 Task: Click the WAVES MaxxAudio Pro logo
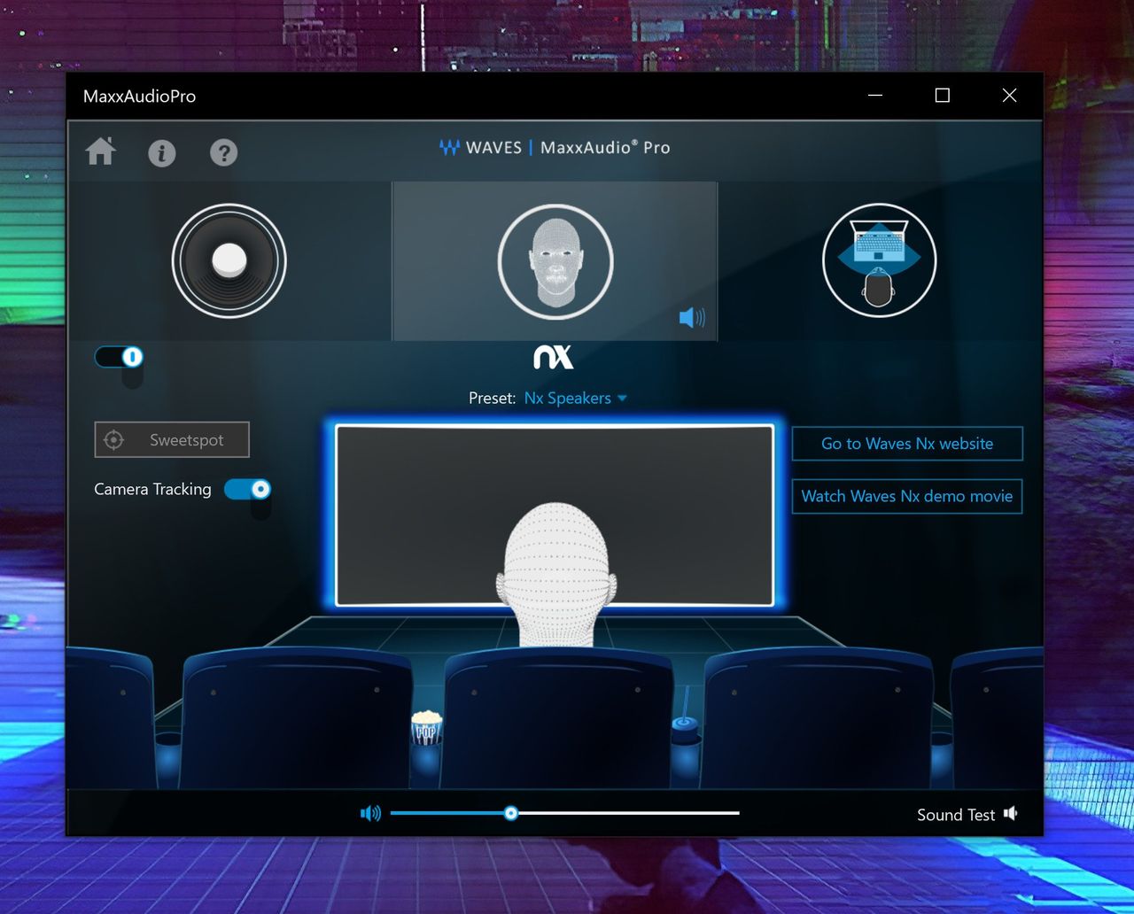click(x=555, y=148)
